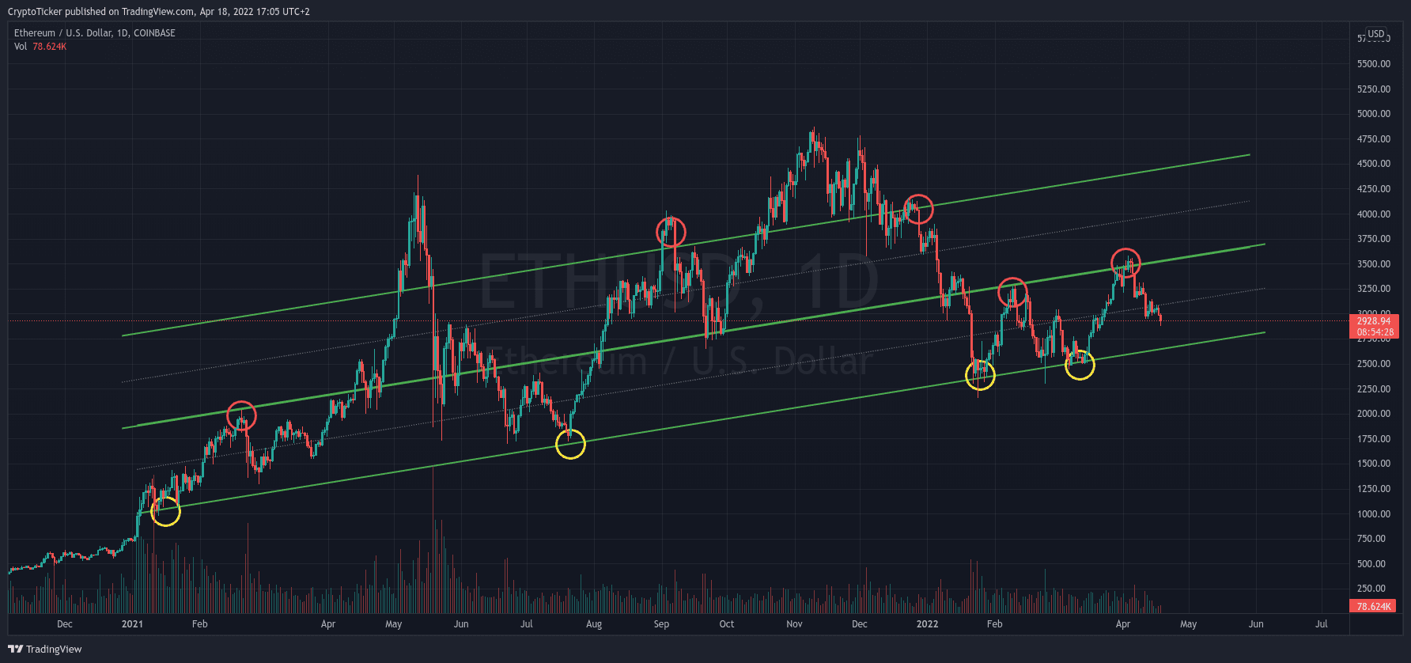The image size is (1411, 663).
Task: Select the yellow circle at the July 2021 low
Action: [x=570, y=444]
